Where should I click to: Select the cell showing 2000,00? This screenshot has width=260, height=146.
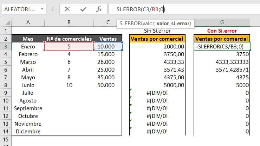(x=157, y=47)
